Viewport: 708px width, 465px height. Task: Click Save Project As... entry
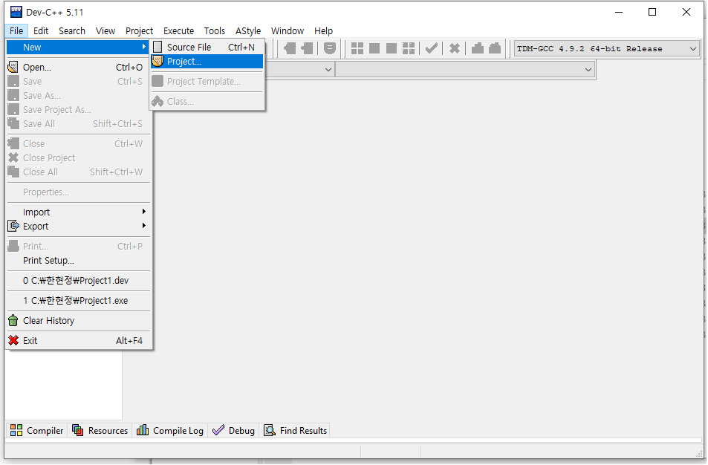[x=79, y=110]
